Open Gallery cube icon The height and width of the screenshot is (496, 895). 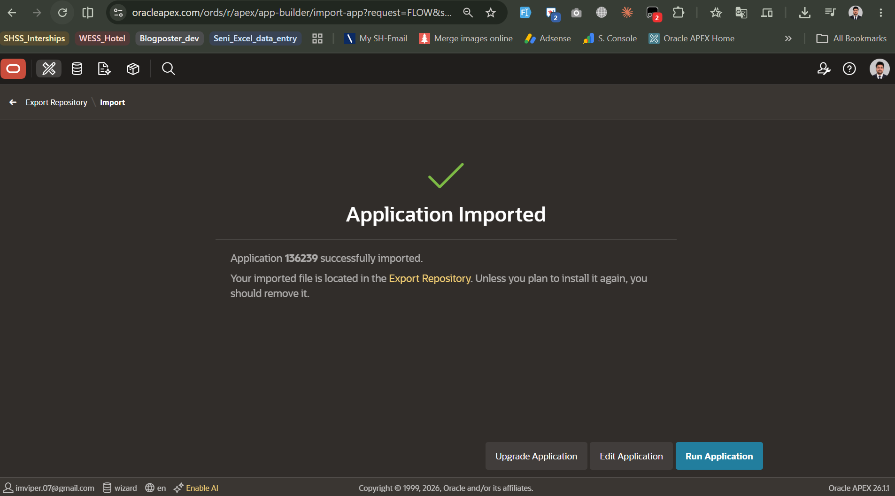[133, 69]
